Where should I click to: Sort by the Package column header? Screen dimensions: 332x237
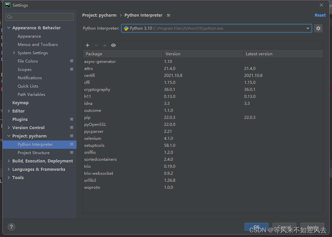pyautogui.click(x=123, y=54)
